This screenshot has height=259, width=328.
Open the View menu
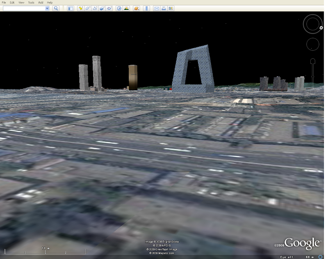point(21,2)
